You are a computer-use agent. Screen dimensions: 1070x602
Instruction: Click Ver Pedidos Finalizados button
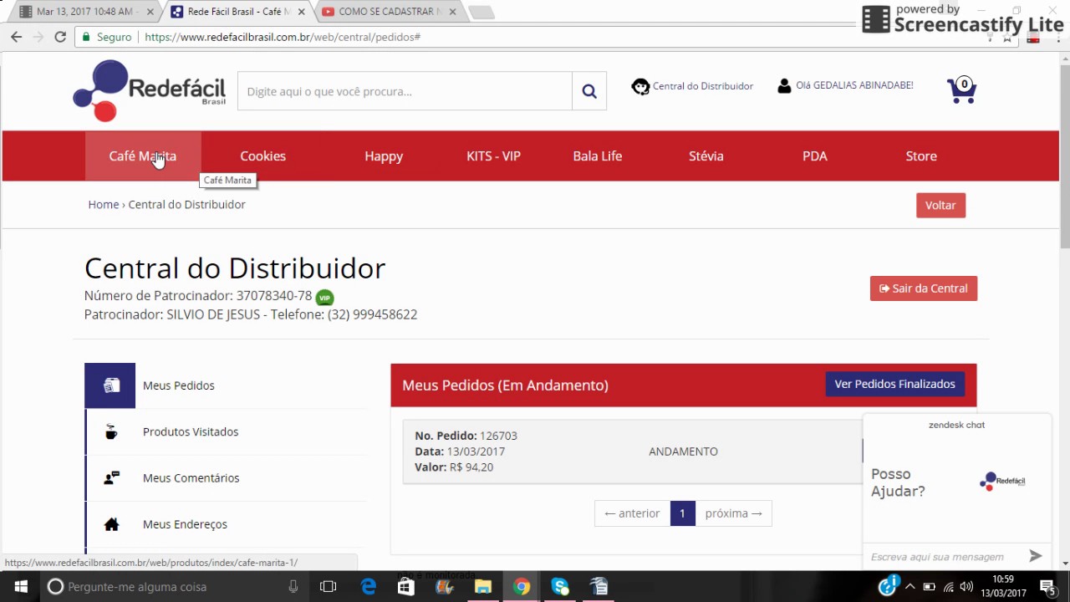tap(894, 384)
